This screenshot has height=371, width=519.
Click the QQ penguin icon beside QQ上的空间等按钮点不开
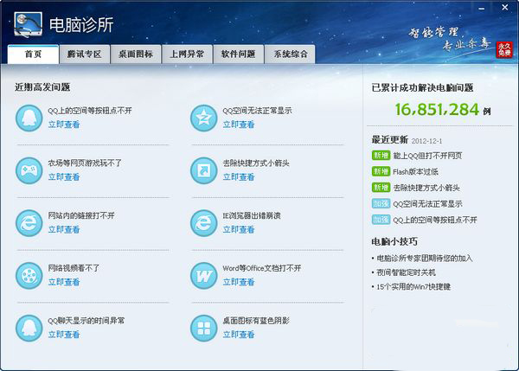coord(29,118)
